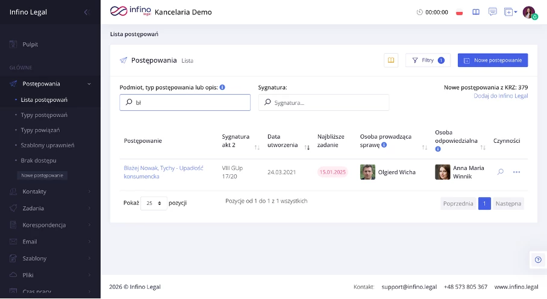Sort by the Data utworzenia column arrows
Image resolution: width=547 pixels, height=299 pixels.
(x=307, y=148)
